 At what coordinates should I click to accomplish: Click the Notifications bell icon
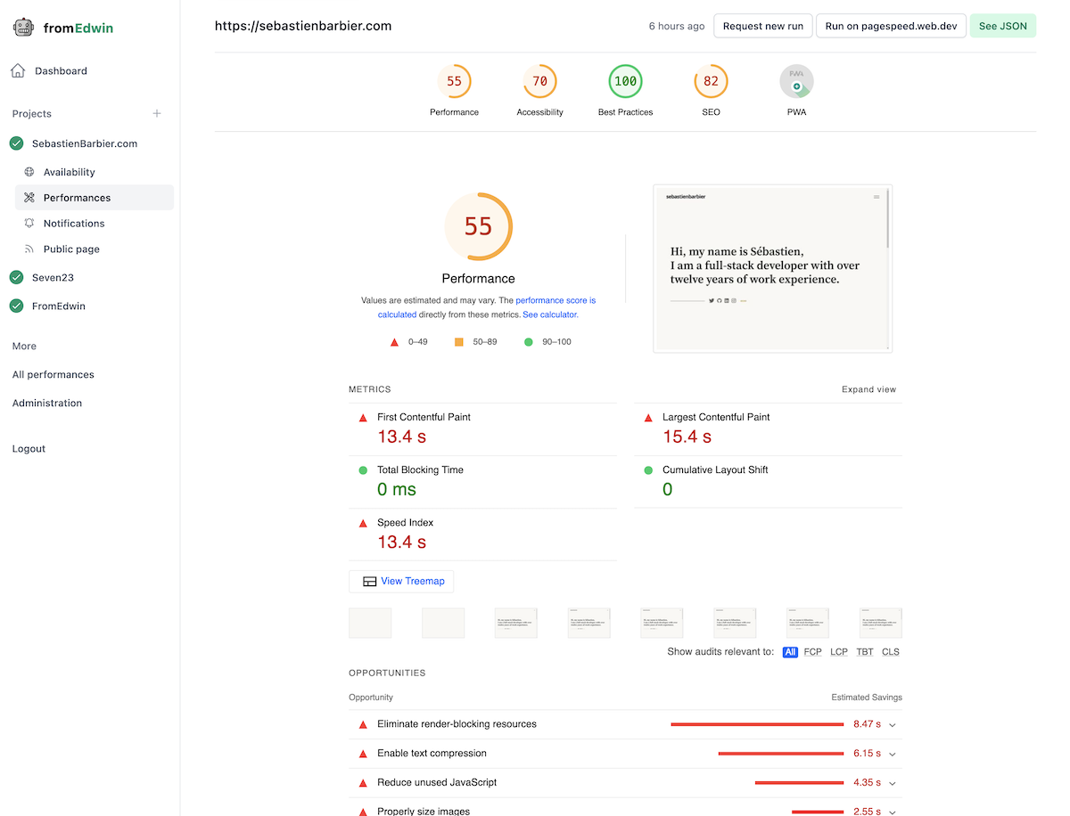29,224
